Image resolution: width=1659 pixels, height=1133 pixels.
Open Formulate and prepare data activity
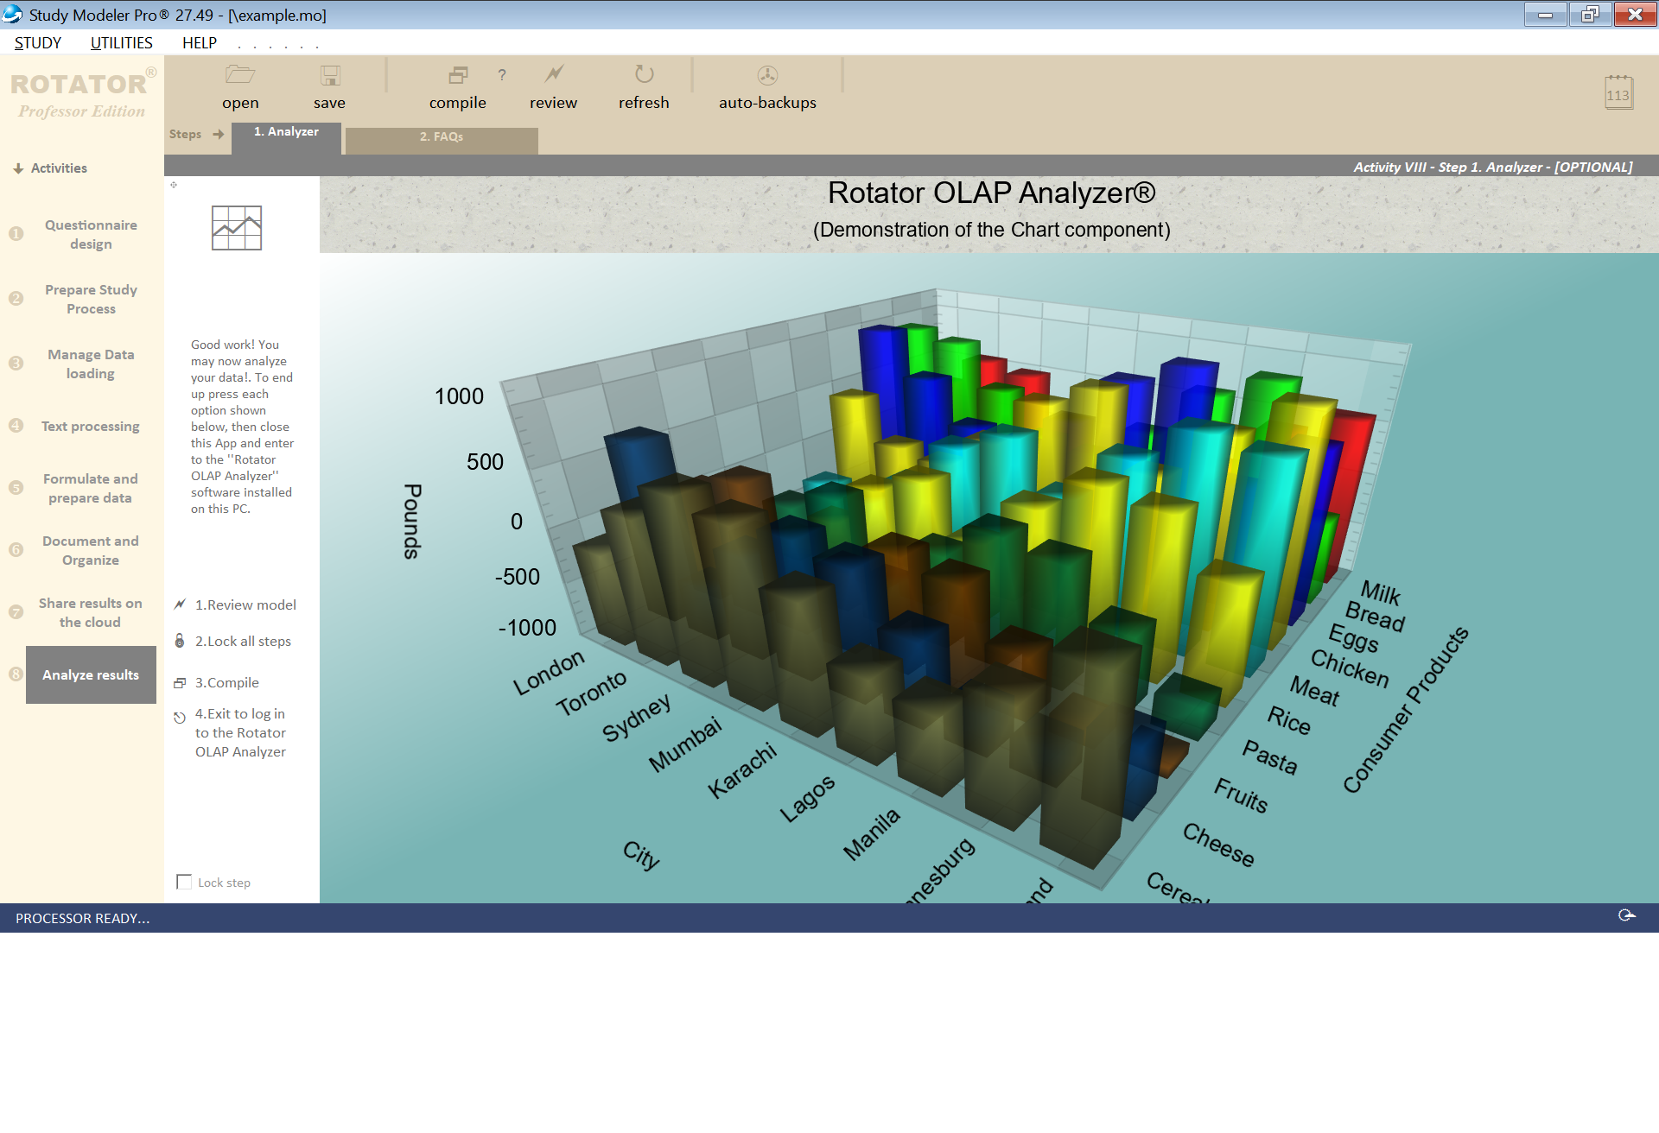tap(91, 488)
